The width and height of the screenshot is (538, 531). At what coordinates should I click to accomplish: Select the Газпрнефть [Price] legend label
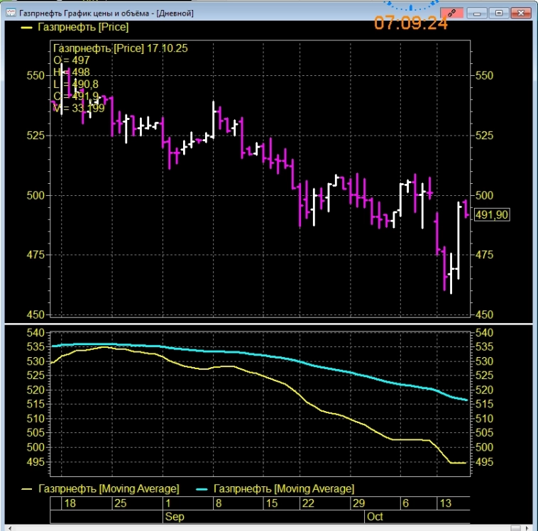pos(82,27)
